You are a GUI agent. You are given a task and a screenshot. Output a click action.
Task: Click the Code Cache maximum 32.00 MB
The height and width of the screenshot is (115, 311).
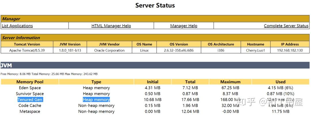coord(230,106)
